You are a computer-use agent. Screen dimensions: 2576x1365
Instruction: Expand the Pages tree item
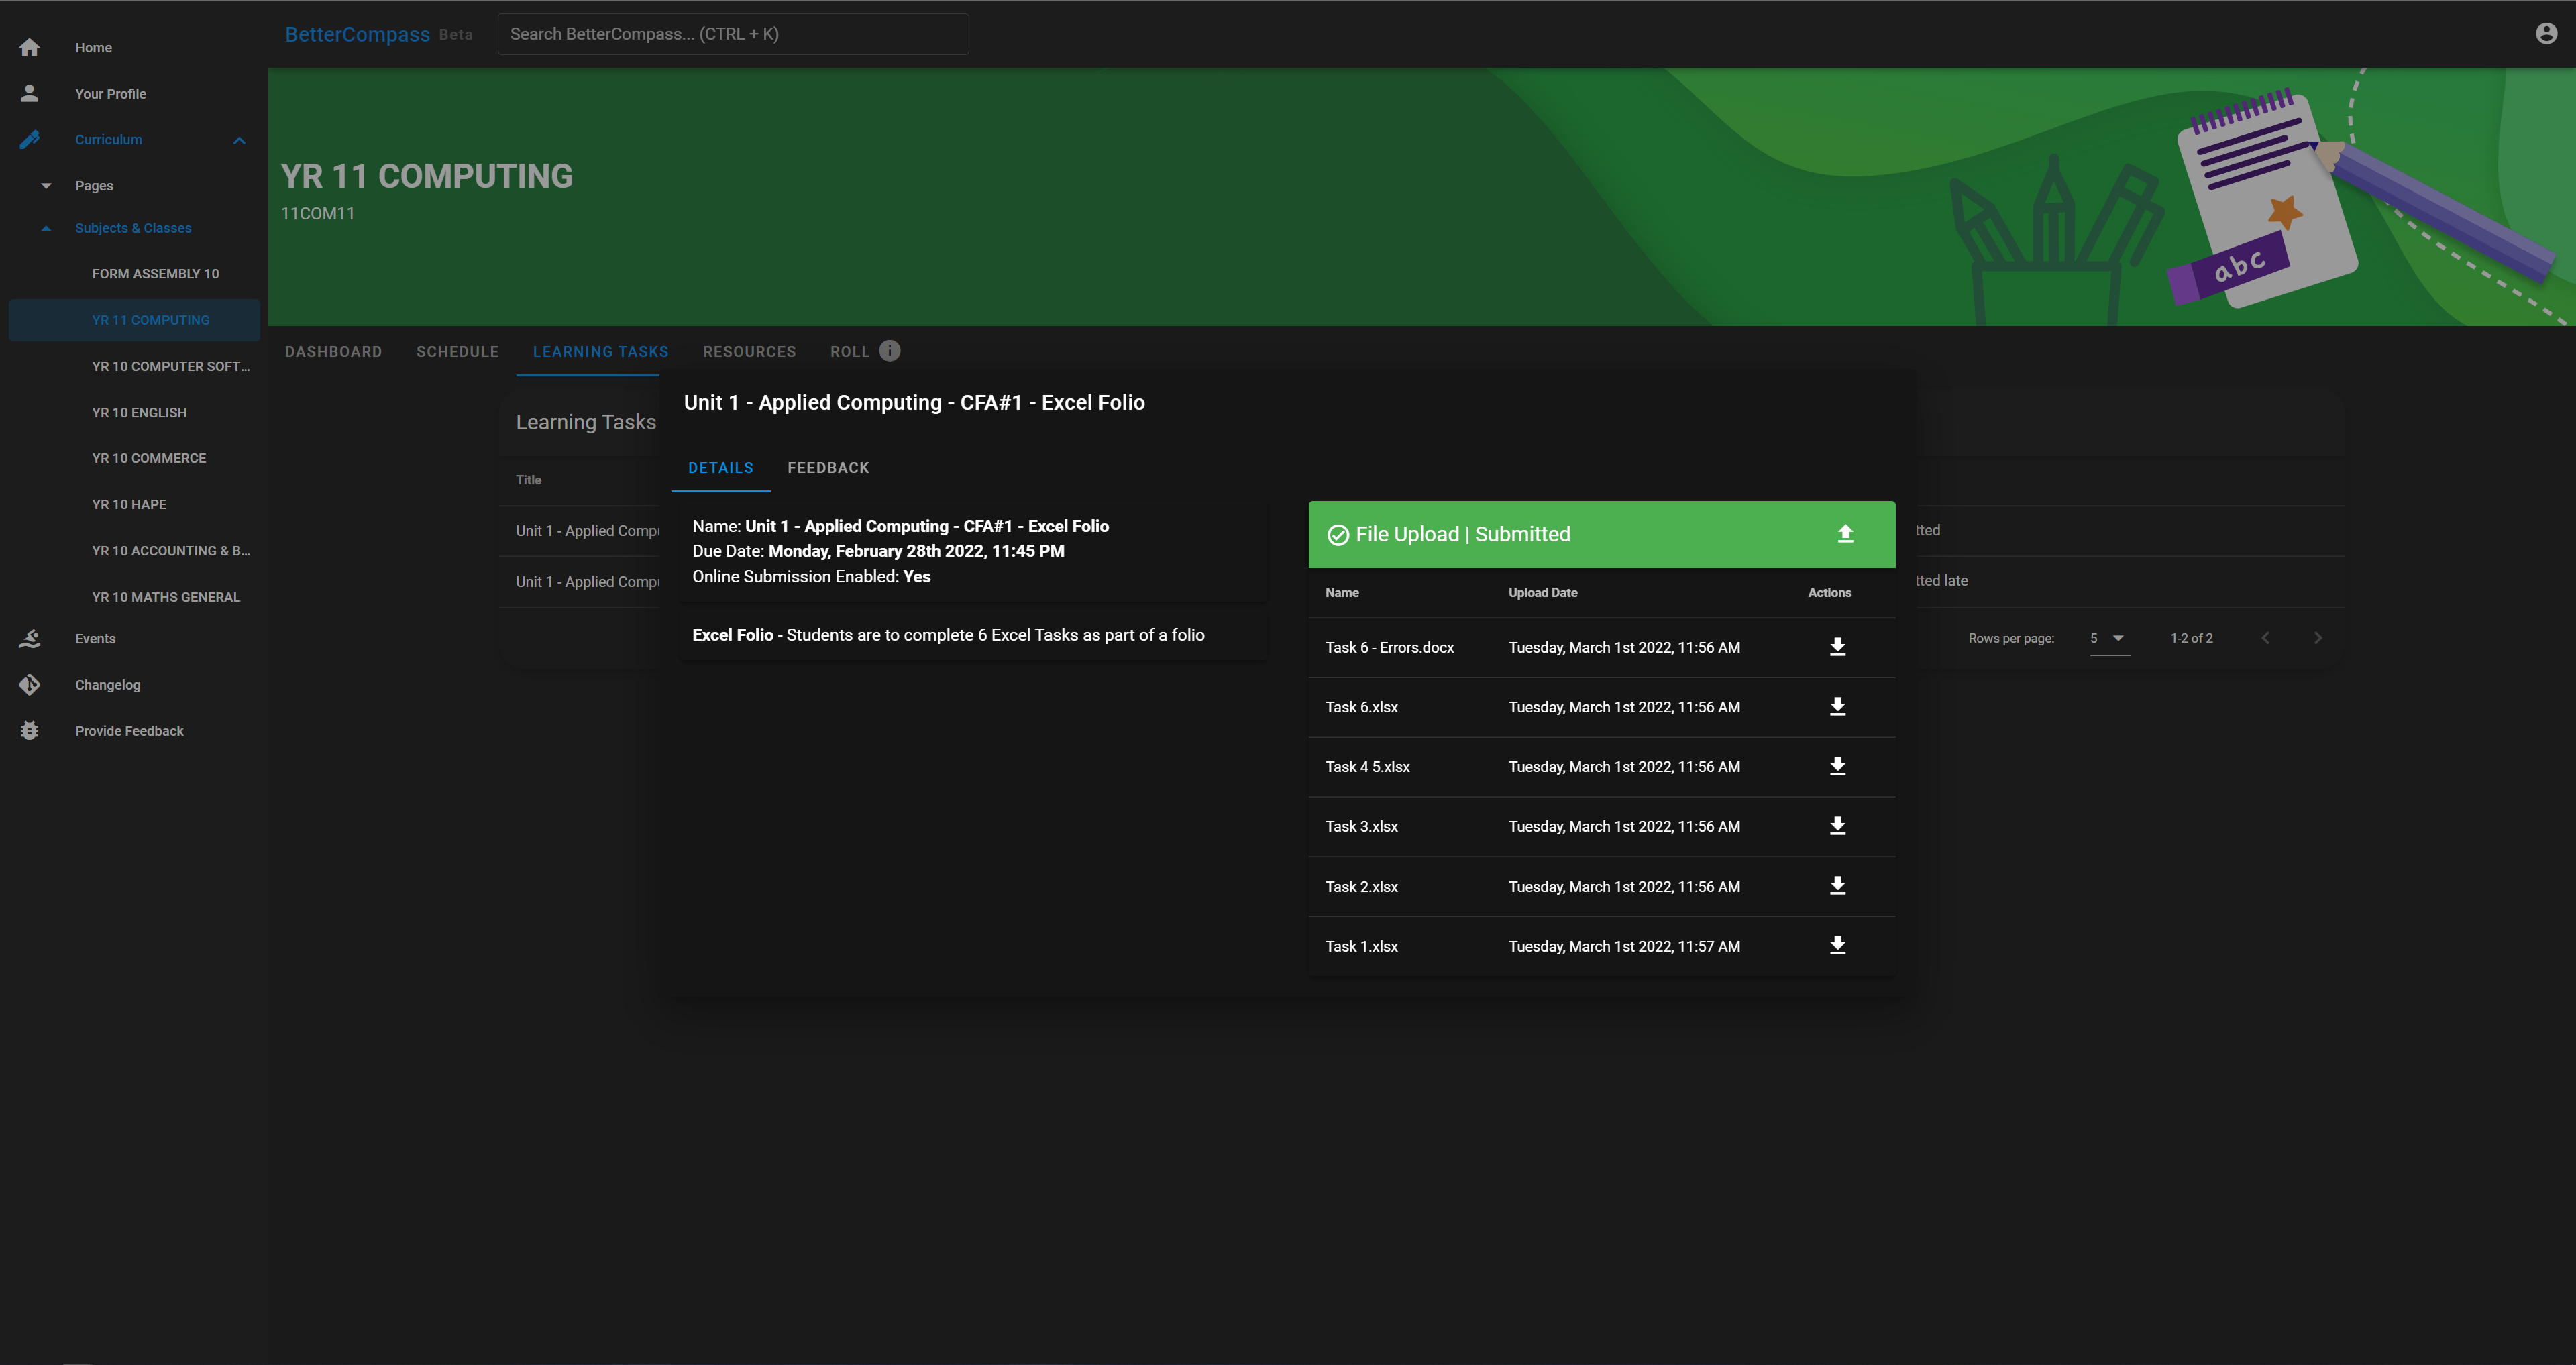pyautogui.click(x=46, y=186)
